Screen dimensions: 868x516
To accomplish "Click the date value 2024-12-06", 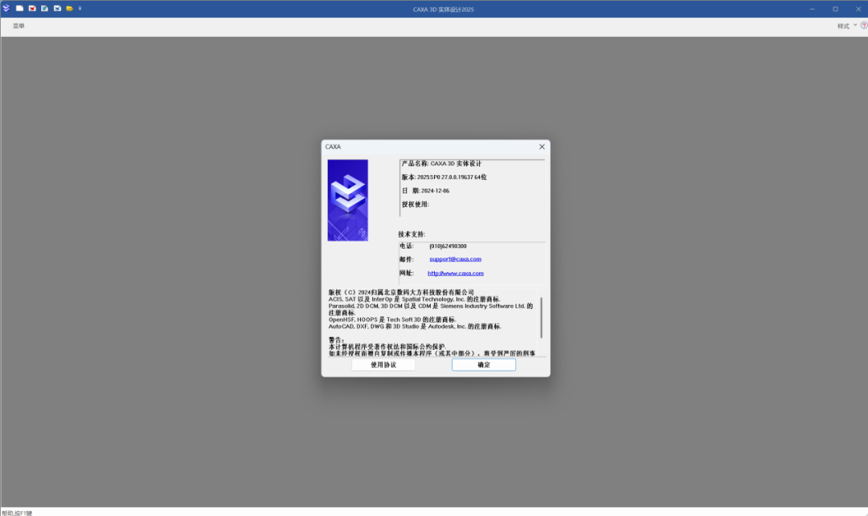I will pyautogui.click(x=435, y=191).
